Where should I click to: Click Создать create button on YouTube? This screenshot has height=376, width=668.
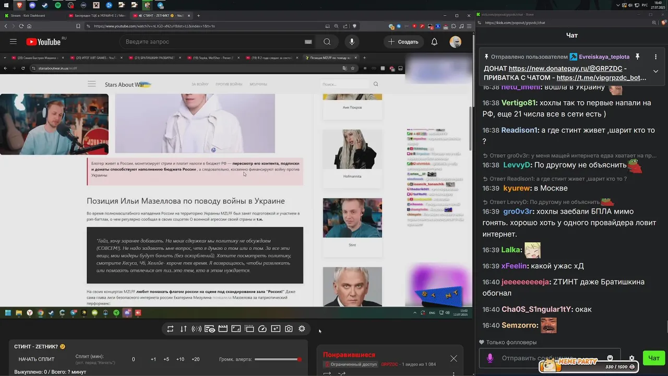[403, 42]
